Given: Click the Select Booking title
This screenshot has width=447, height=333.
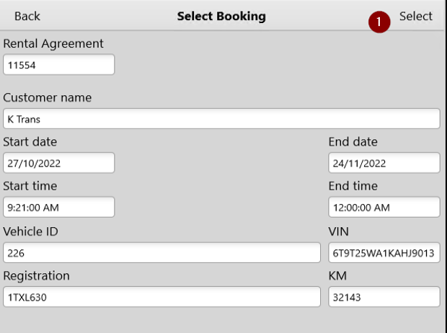Looking at the screenshot, I should tap(221, 17).
